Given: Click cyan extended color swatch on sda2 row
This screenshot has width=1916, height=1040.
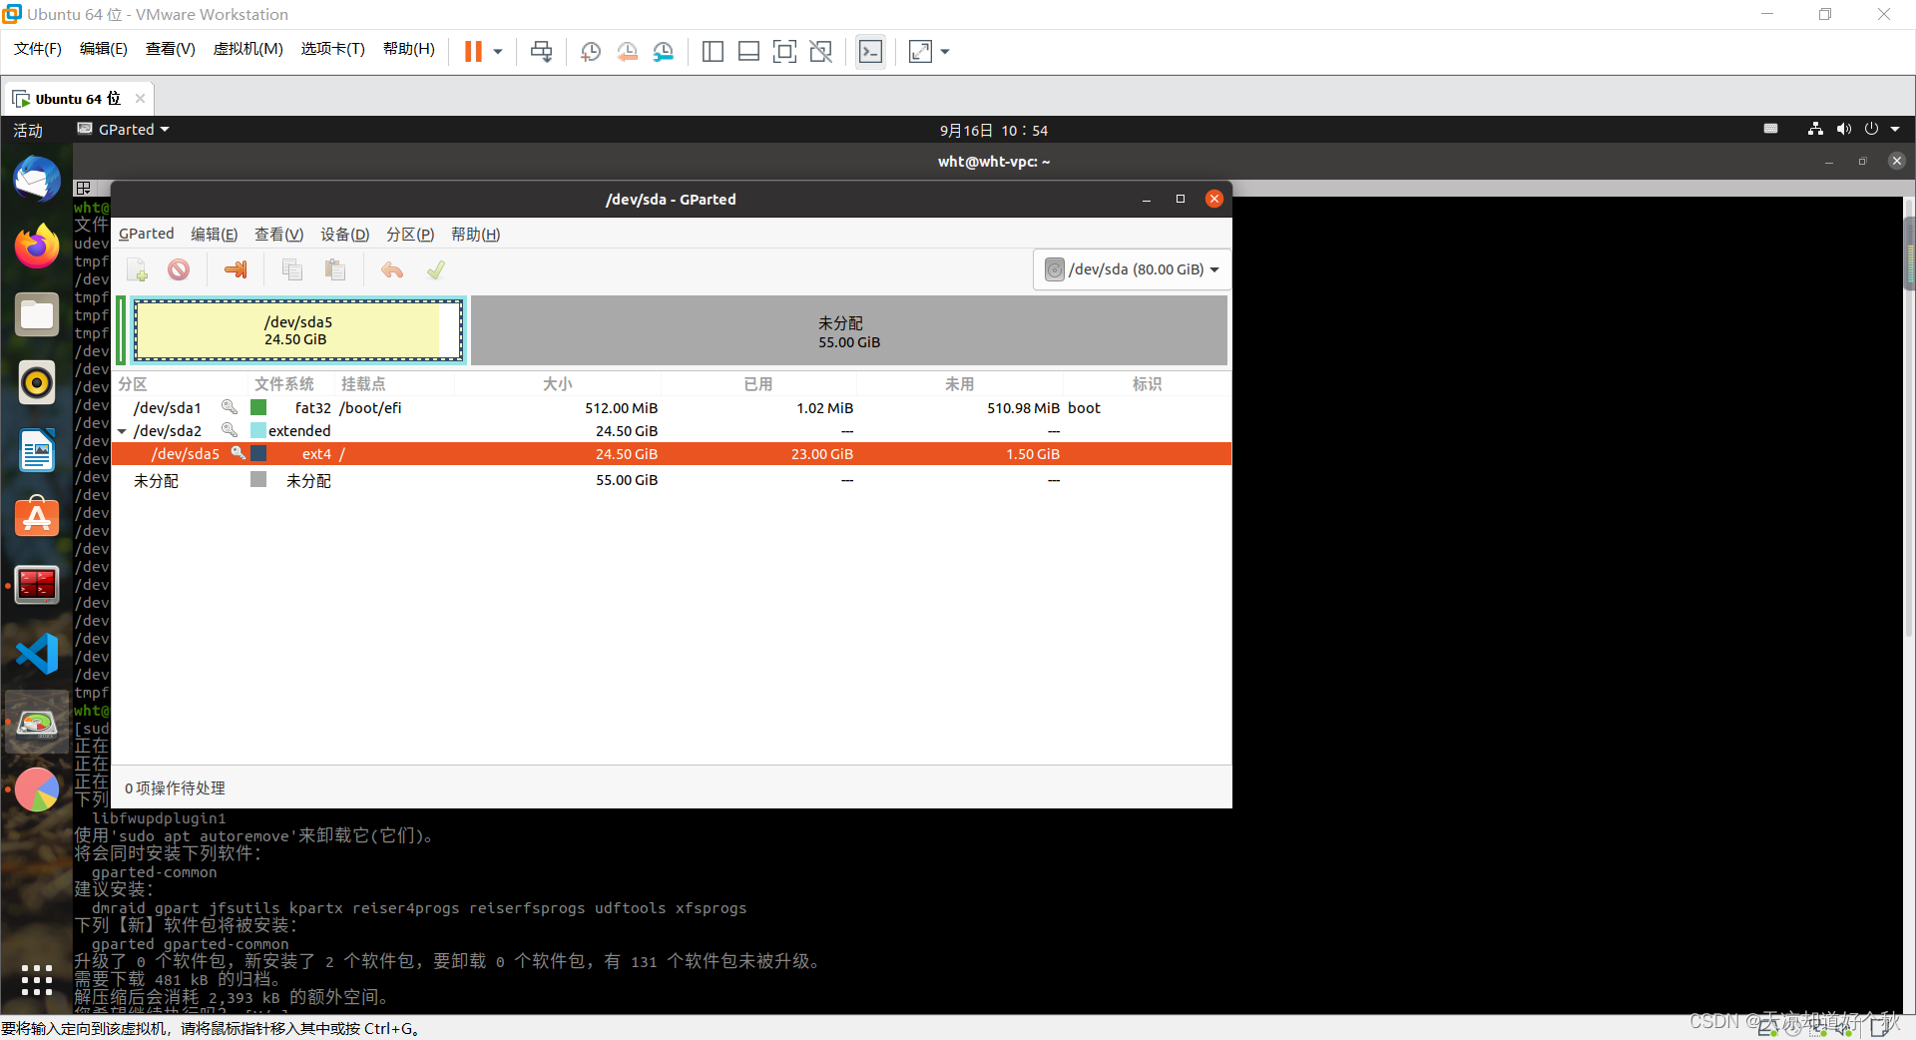Looking at the screenshot, I should coord(258,430).
